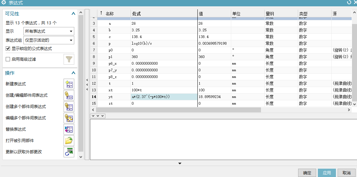The width and height of the screenshot is (357, 177).
Task: Open the 仅显示活动的 expression group dropdown
Action: (49, 40)
